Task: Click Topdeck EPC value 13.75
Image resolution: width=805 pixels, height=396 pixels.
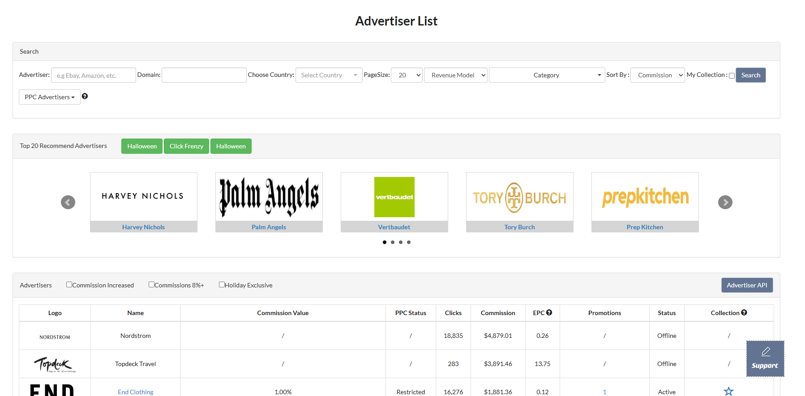Action: pyautogui.click(x=543, y=364)
